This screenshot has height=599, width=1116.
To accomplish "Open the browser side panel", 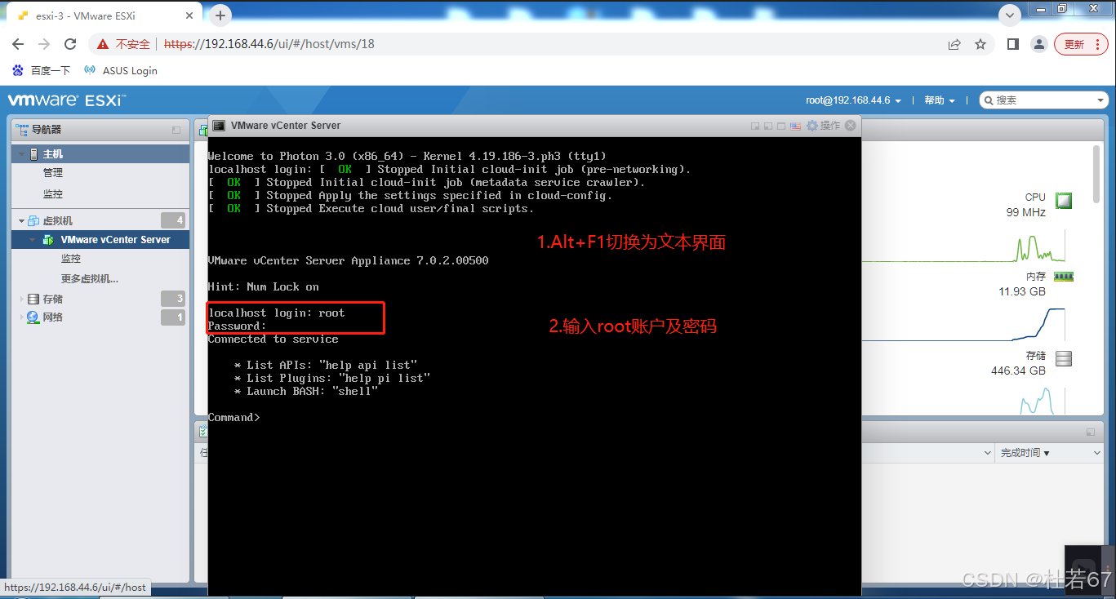I will pyautogui.click(x=1013, y=44).
